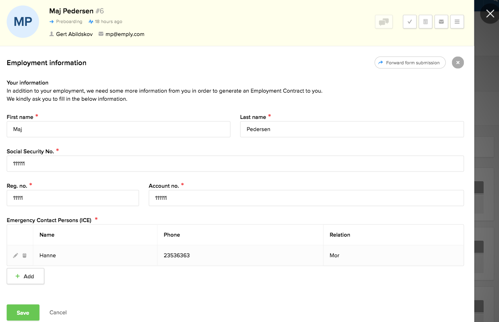Click the First name input field
499x322 pixels.
click(118, 129)
